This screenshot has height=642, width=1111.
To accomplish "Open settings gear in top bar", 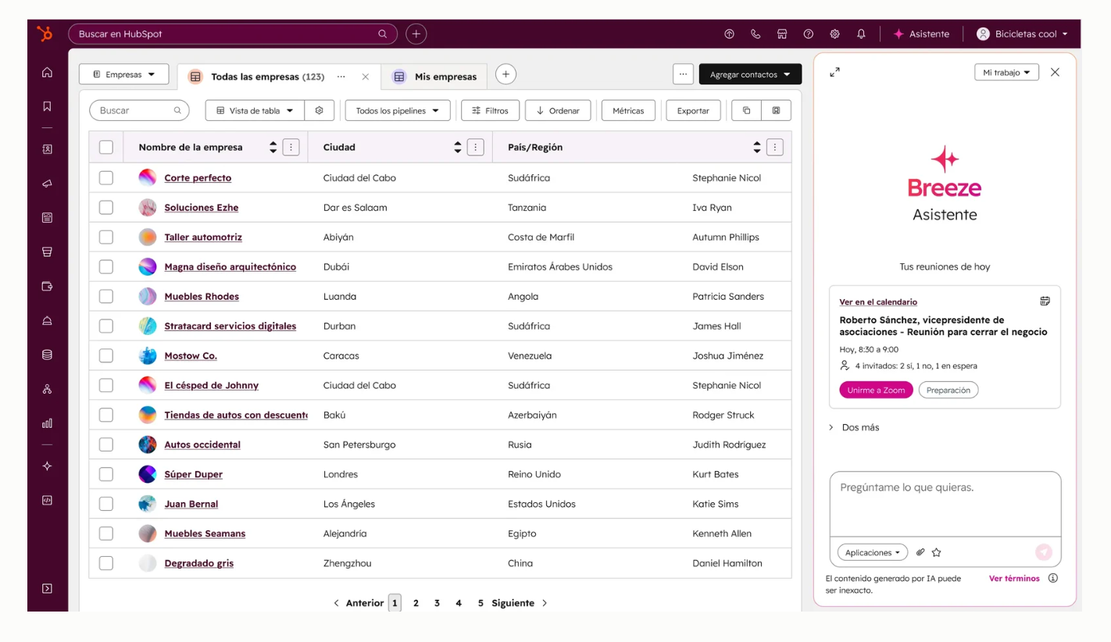I will tap(834, 34).
